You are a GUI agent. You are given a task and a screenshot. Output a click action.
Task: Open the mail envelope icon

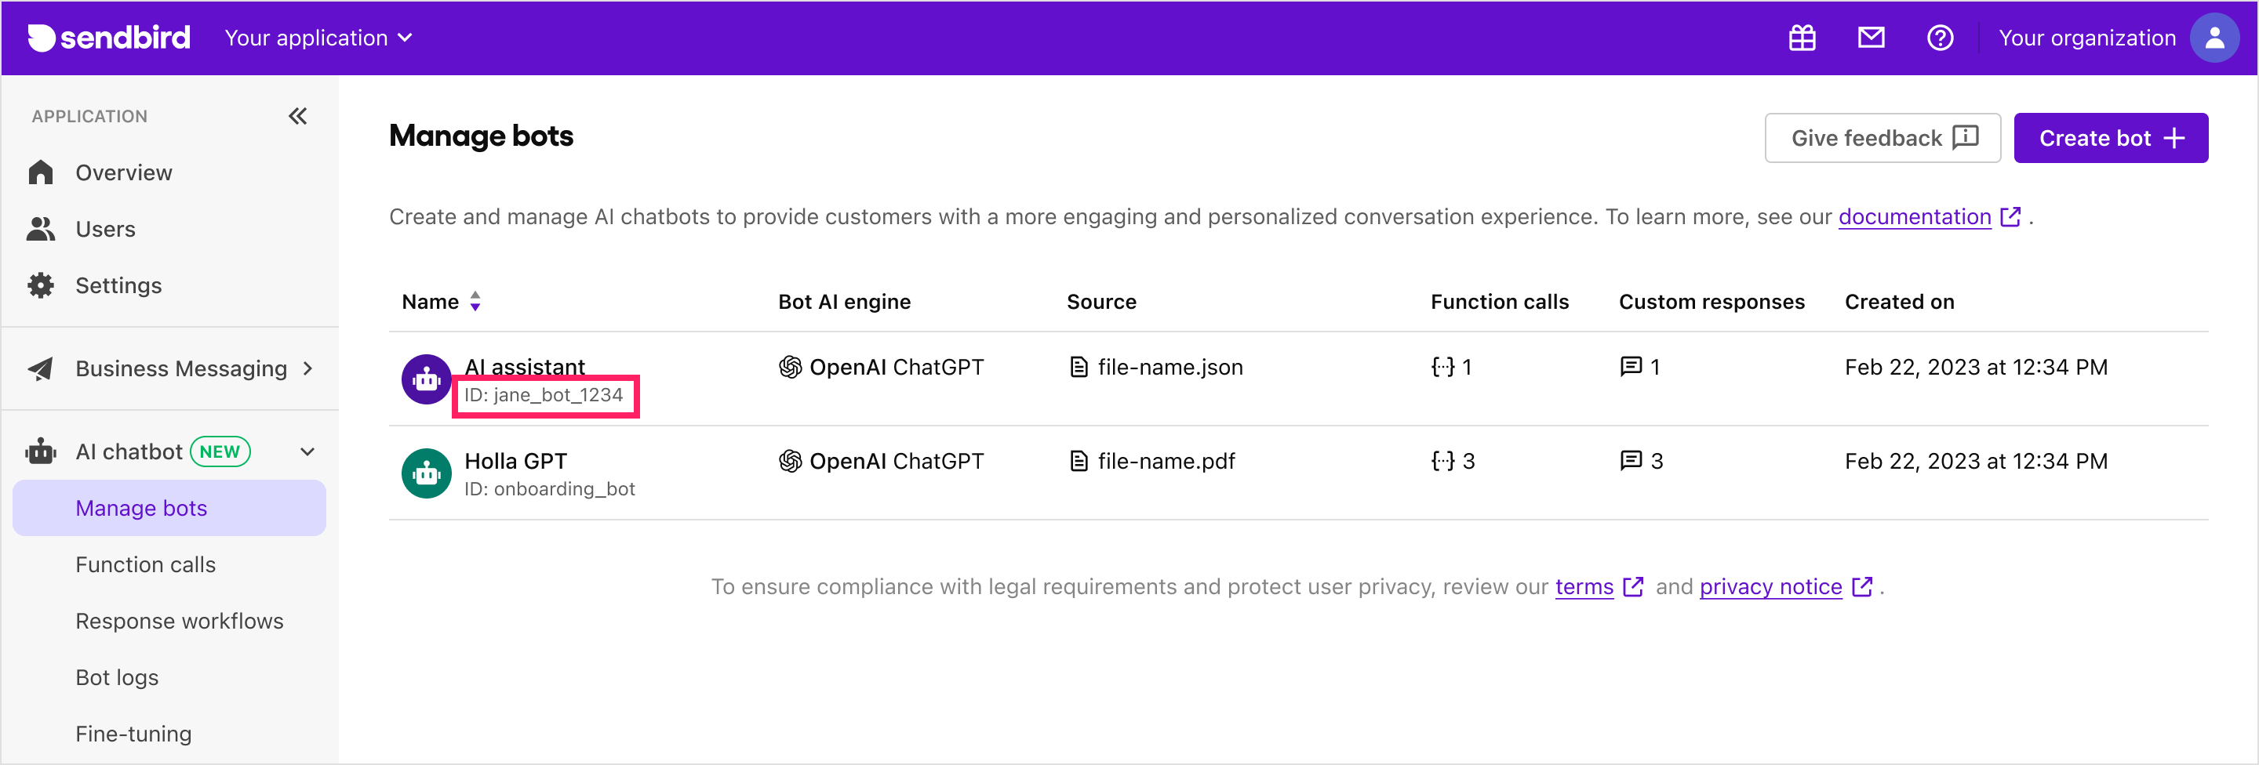click(1871, 38)
